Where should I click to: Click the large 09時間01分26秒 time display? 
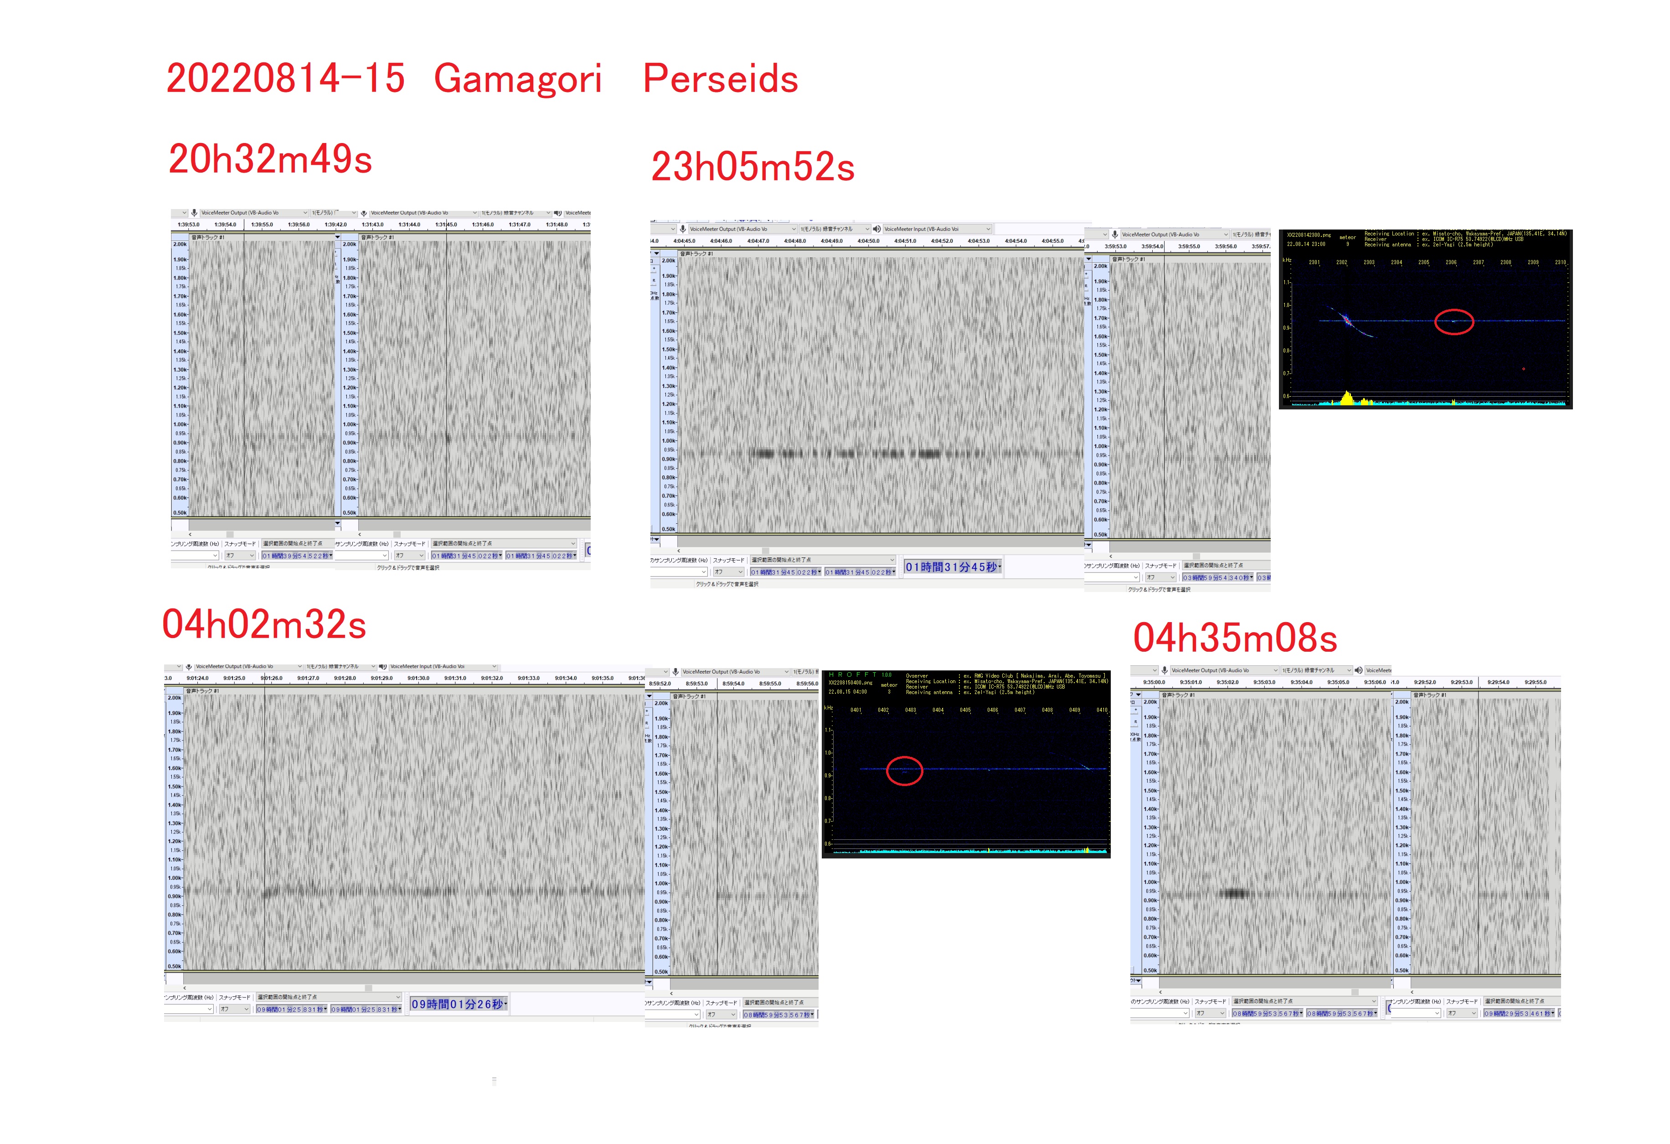pos(458,1004)
